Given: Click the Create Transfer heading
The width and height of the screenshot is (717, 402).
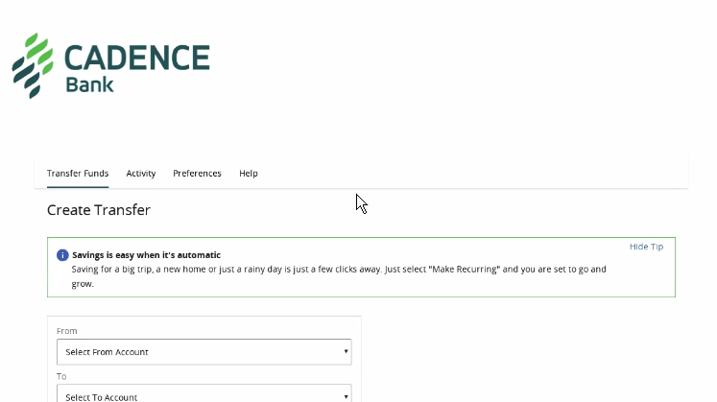Looking at the screenshot, I should (99, 210).
